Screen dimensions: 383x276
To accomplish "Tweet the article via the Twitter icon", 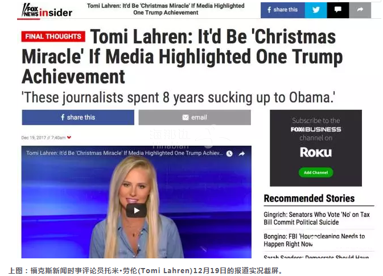I will (x=316, y=10).
